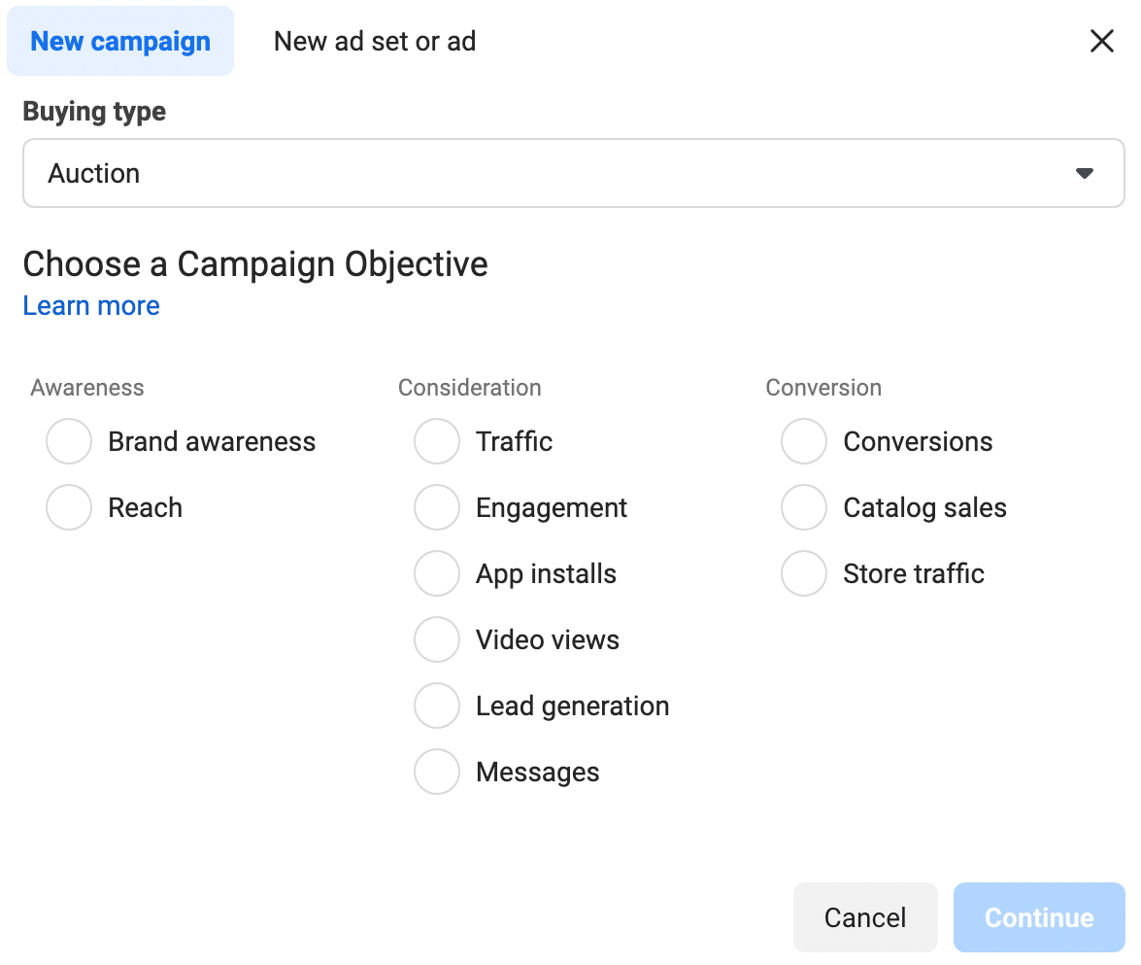Pick the App installs objective
The width and height of the screenshot is (1141, 965).
pyautogui.click(x=436, y=574)
